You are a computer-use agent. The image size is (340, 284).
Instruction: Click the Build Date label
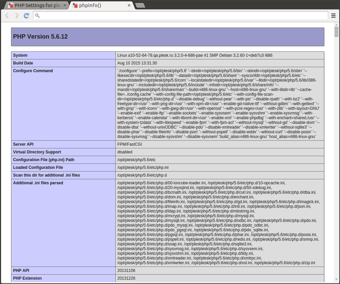point(23,63)
